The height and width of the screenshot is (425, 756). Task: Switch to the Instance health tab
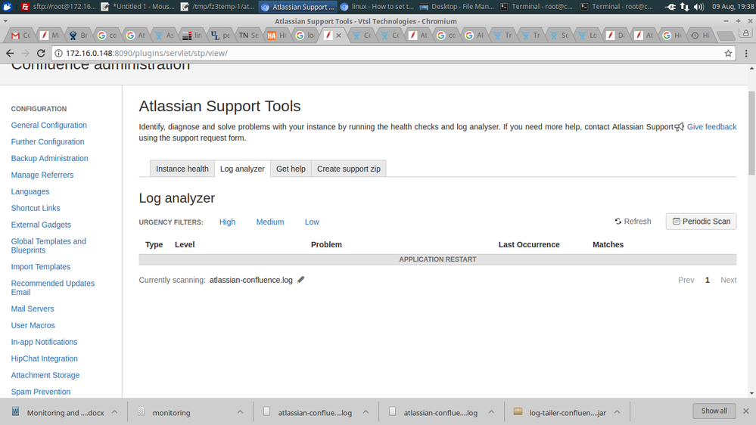pos(182,169)
